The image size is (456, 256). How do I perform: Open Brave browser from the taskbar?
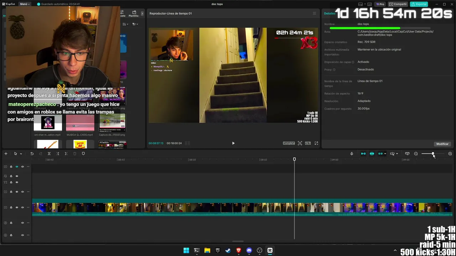[x=239, y=250]
